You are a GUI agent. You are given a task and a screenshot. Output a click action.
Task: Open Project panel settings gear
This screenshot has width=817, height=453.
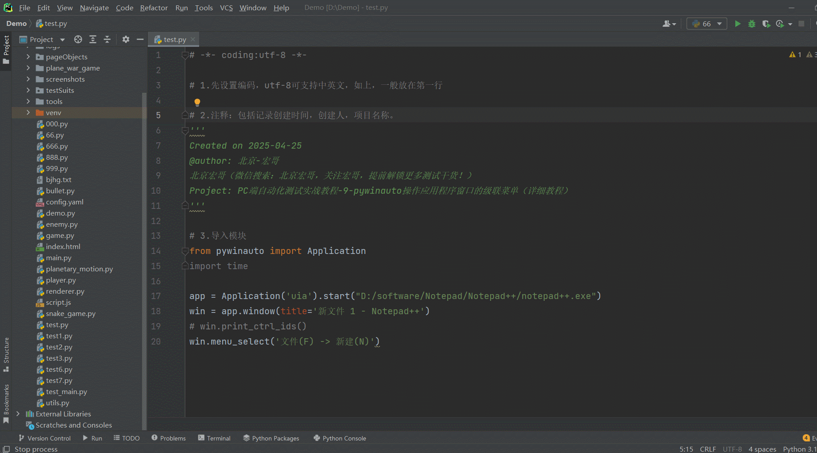[x=126, y=39]
